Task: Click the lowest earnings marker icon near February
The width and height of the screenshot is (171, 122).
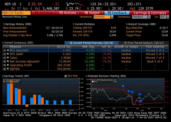Action: (x=141, y=101)
